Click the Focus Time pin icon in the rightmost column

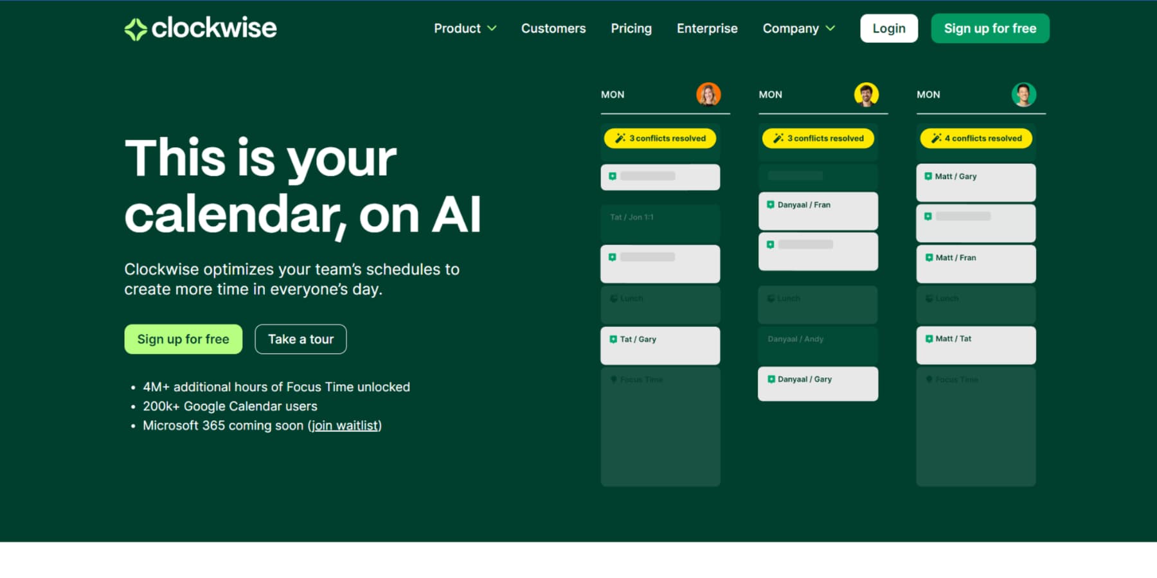(x=929, y=379)
